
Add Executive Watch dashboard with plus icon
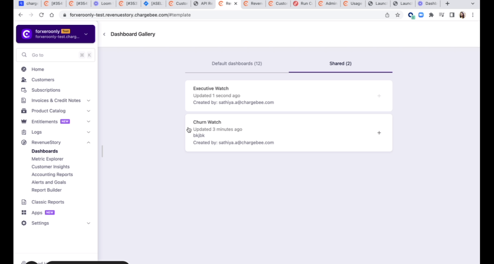coord(379,96)
